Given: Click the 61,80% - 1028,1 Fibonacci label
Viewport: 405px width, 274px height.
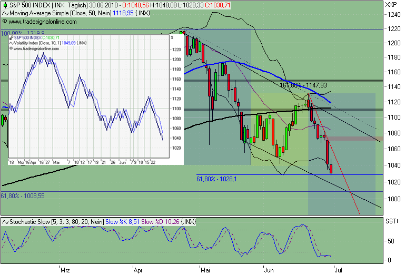Looking at the screenshot, I should pos(216,179).
